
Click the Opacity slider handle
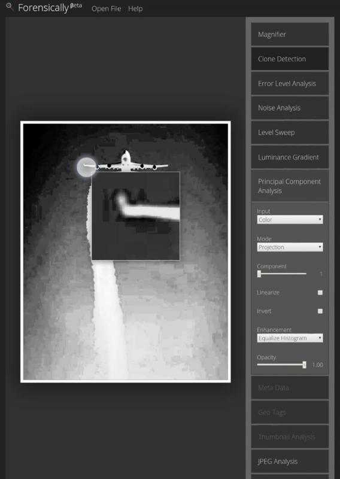304,365
